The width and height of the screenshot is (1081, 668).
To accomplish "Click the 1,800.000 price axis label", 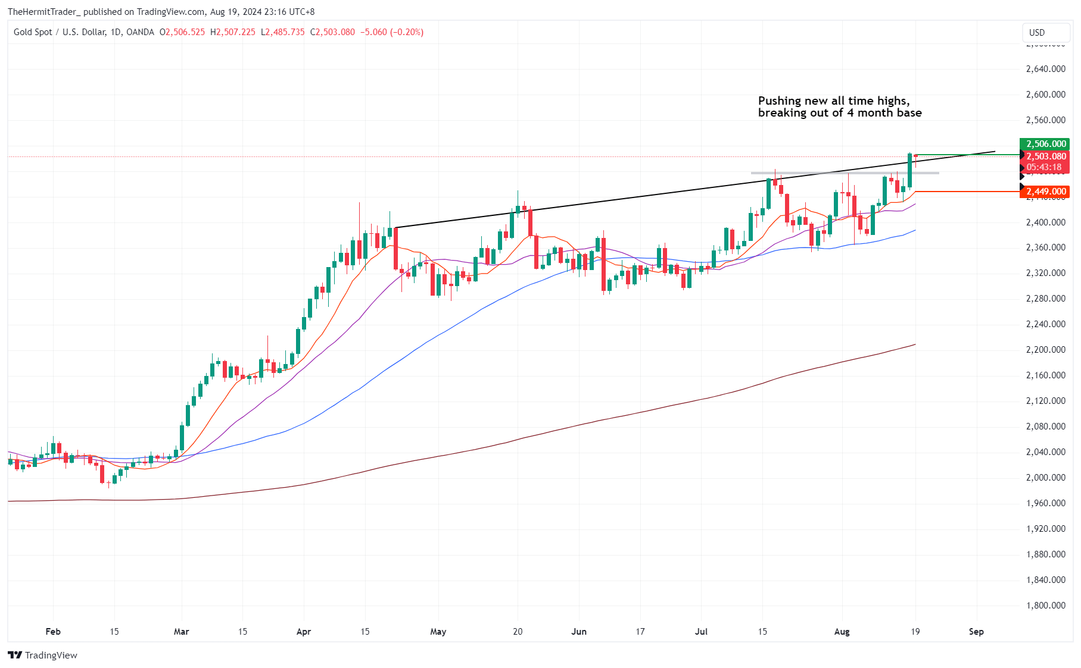I will click(1046, 606).
